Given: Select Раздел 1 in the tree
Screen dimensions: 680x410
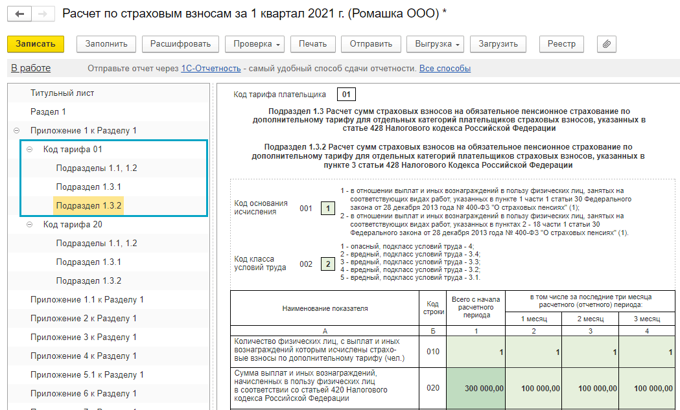Looking at the screenshot, I should pos(48,112).
